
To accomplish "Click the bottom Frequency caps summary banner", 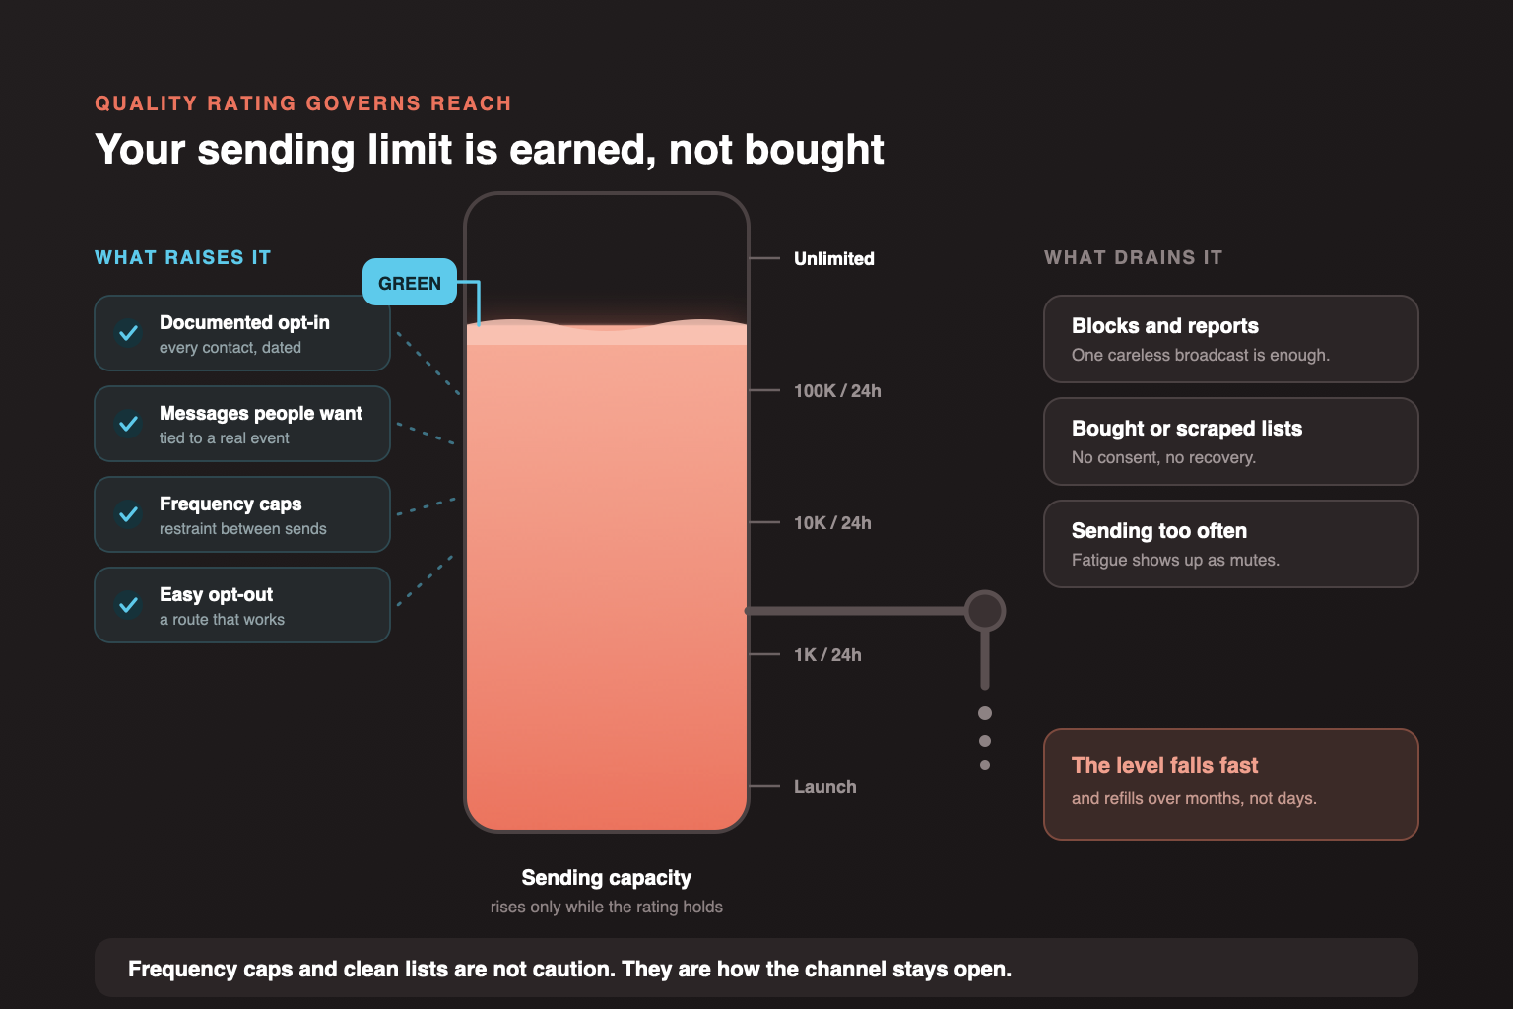I will coord(756,968).
